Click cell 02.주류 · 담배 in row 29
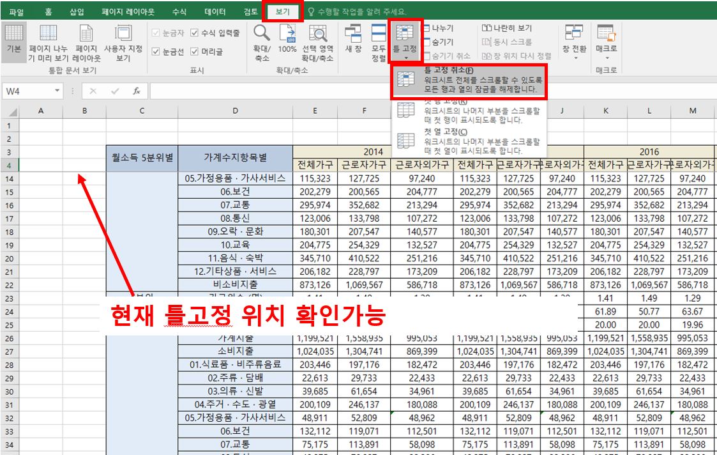 pos(235,378)
